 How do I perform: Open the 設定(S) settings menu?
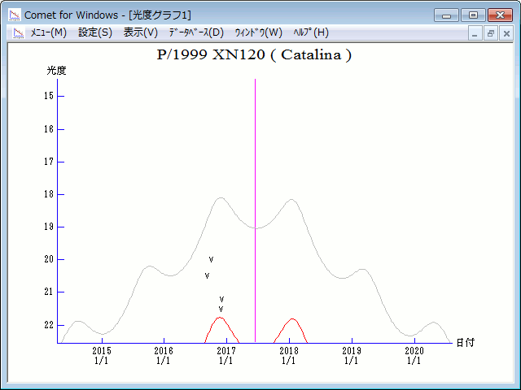(95, 32)
